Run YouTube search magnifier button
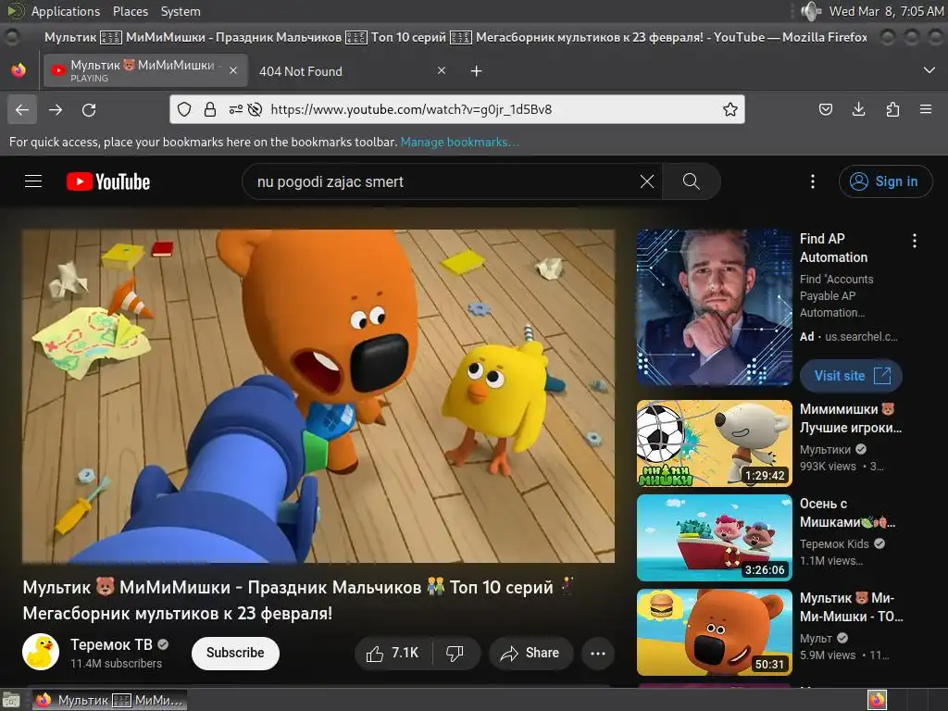The height and width of the screenshot is (711, 948). tap(691, 181)
